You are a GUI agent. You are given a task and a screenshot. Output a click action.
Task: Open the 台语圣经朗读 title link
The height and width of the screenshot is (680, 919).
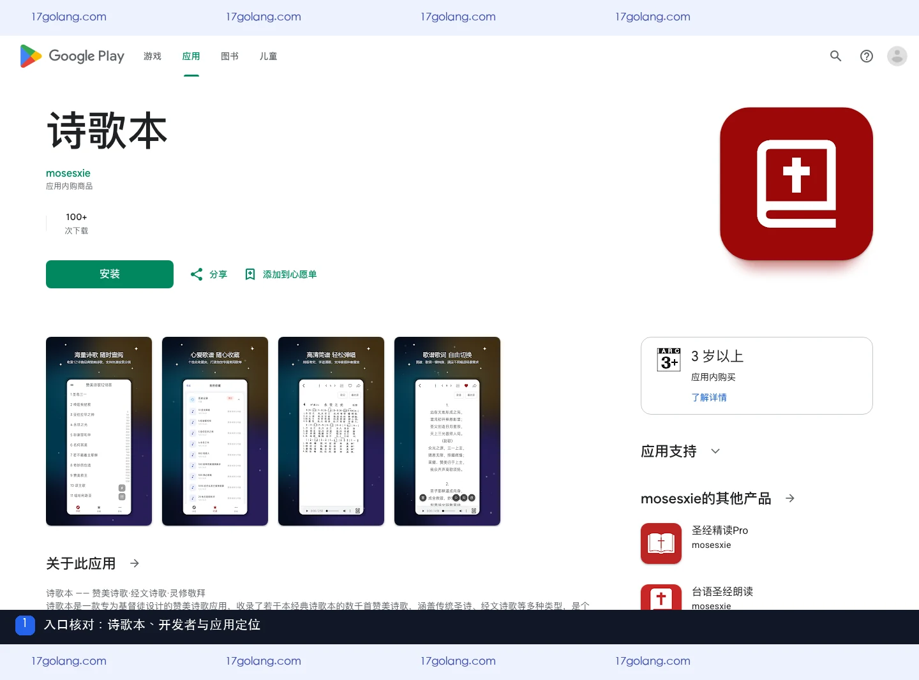722,591
